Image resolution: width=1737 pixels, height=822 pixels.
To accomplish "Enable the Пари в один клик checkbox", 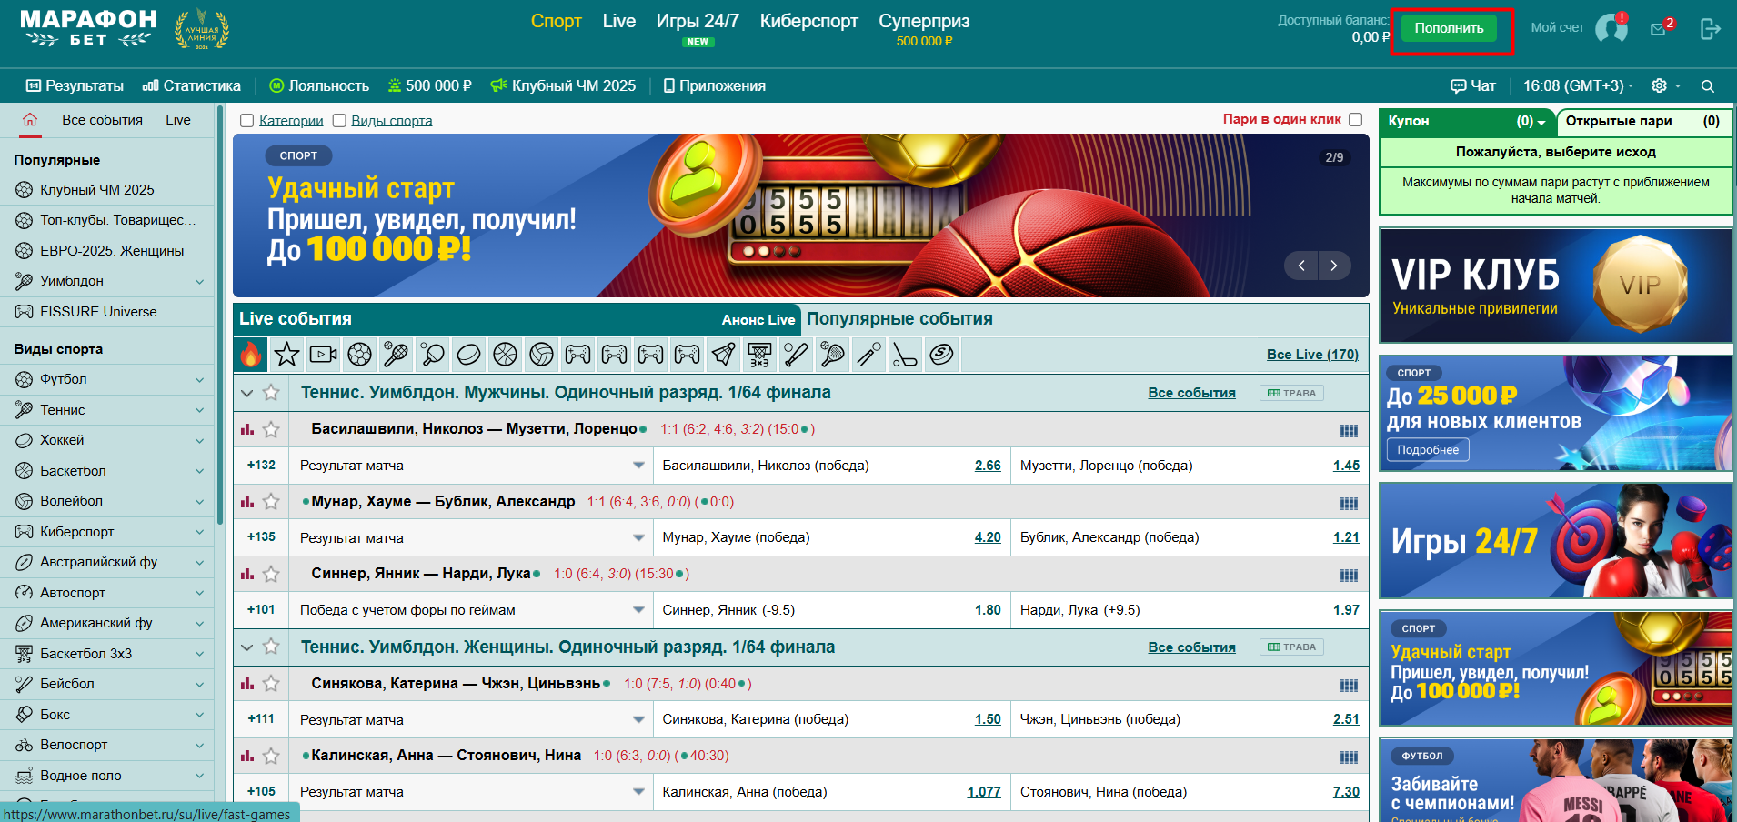I will [1356, 119].
